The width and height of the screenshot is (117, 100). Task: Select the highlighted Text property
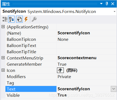[31, 89]
